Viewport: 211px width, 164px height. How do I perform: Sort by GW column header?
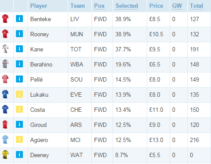[x=177, y=6]
